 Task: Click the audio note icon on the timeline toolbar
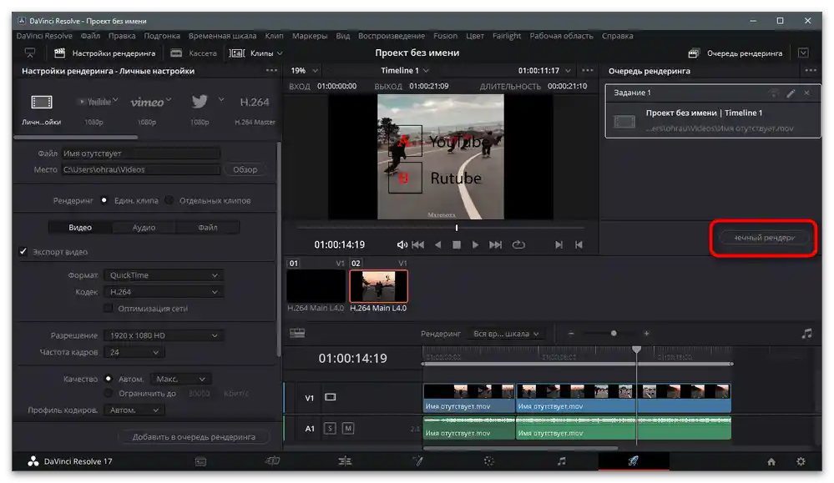coord(807,333)
